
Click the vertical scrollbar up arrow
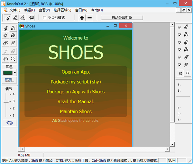172,25
